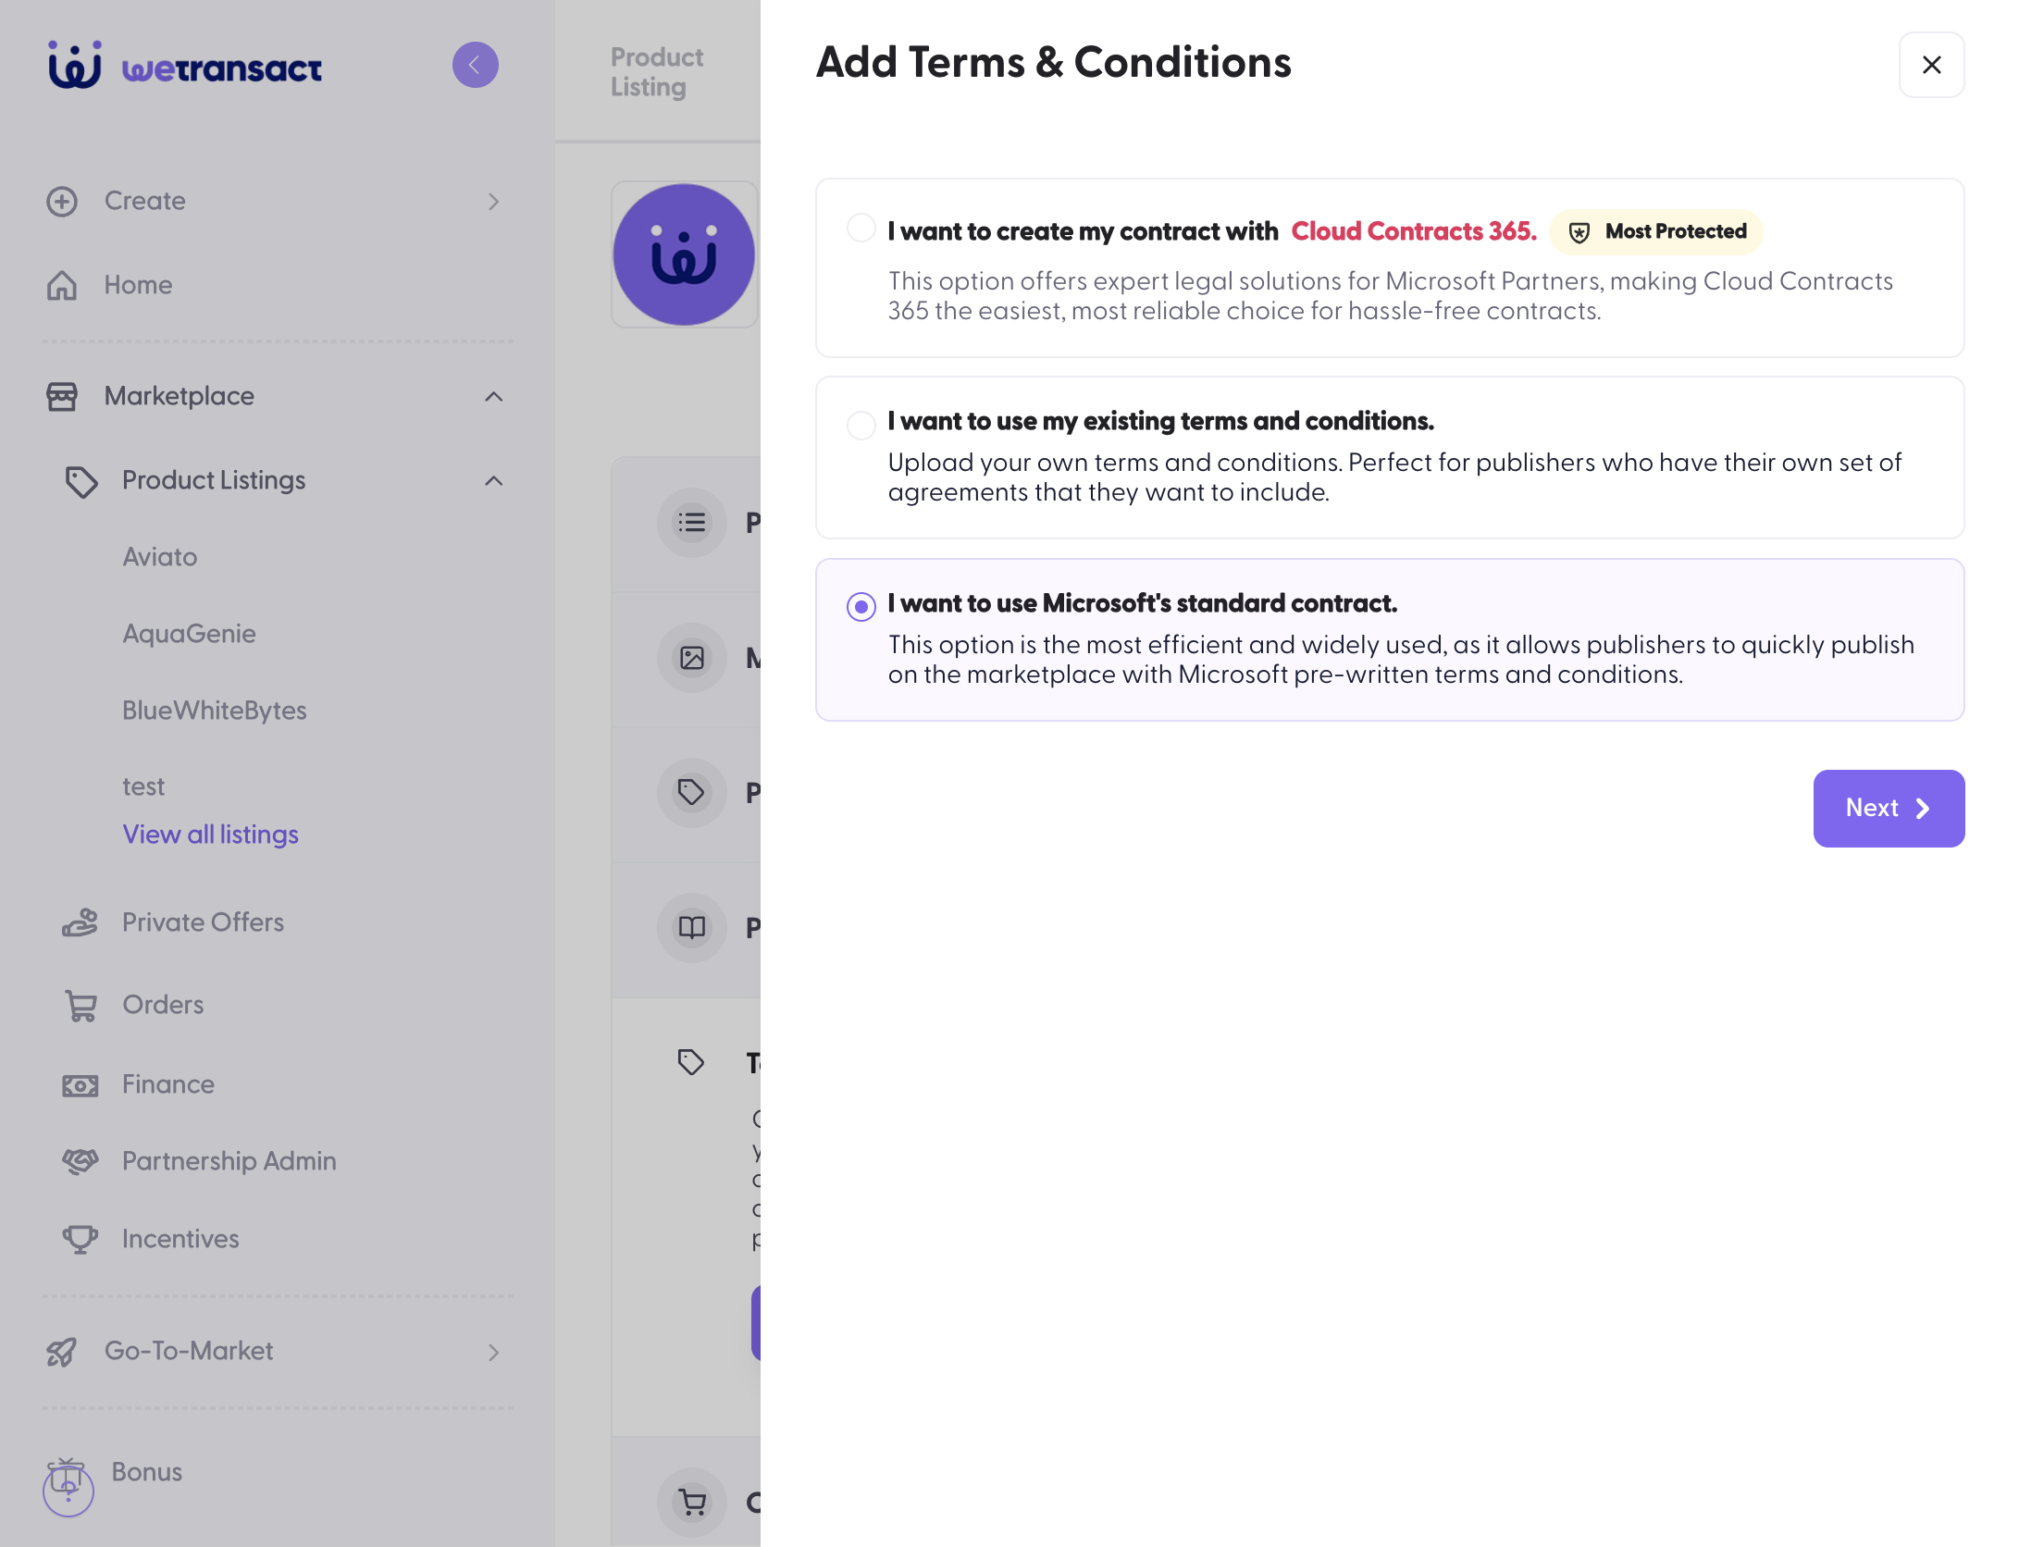The width and height of the screenshot is (2019, 1547).
Task: Click the Create plus-circle icon
Action: (62, 202)
